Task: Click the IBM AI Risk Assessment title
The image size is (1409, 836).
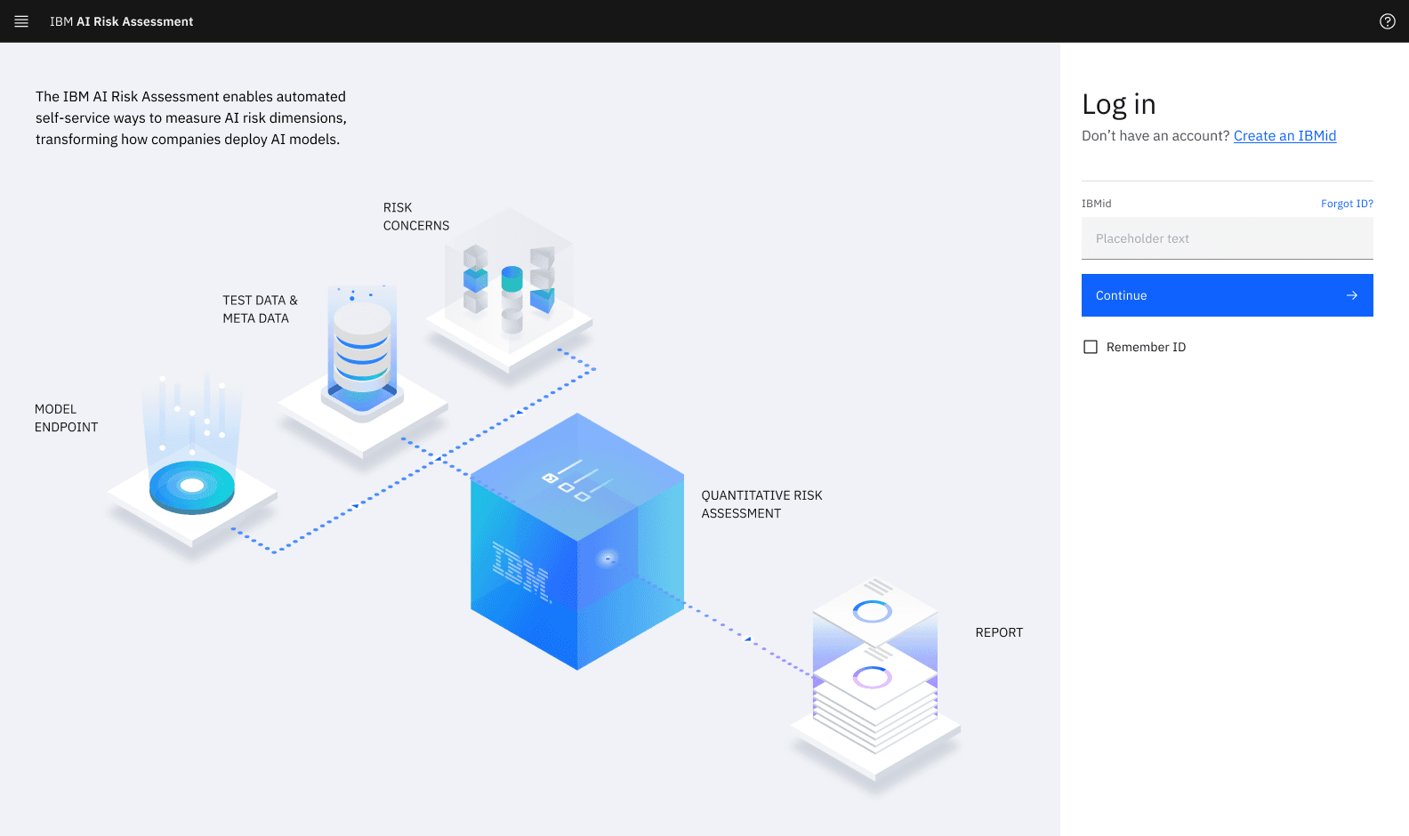Action: 121,21
